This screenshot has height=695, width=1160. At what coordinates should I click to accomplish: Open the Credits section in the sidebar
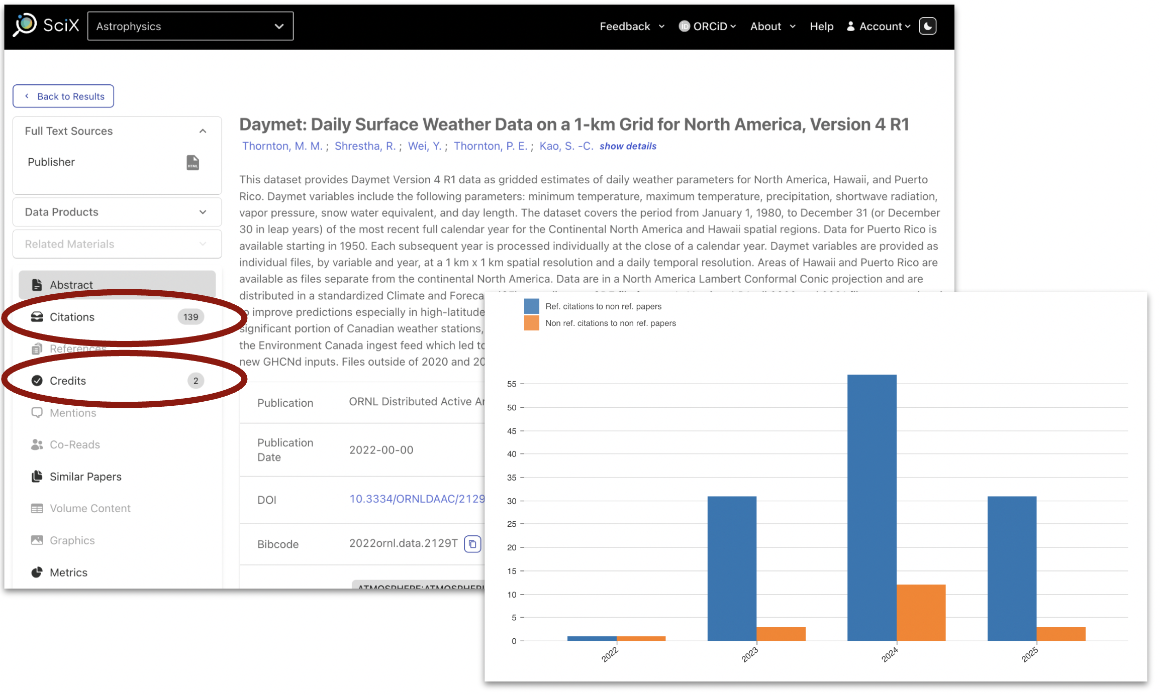(68, 381)
